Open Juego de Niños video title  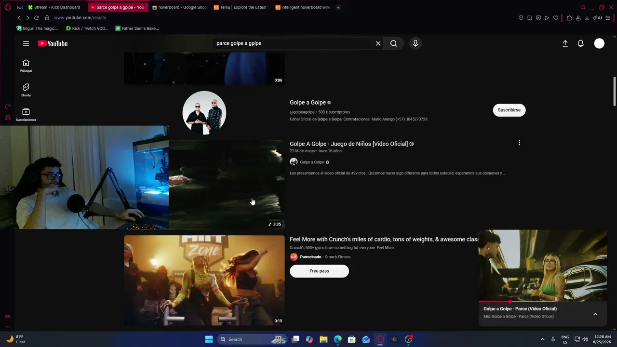tap(352, 144)
